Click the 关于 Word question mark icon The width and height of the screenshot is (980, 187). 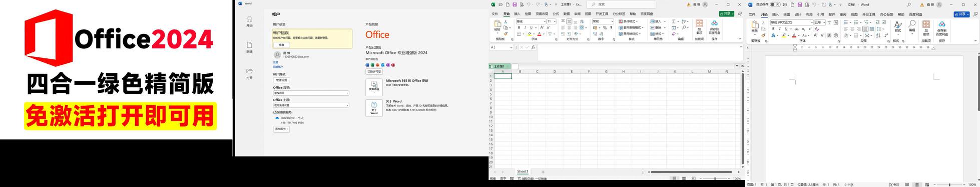pos(374,105)
